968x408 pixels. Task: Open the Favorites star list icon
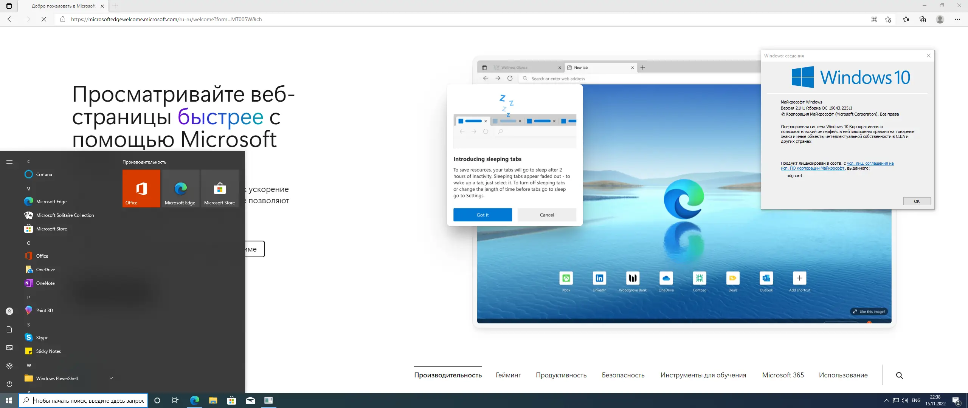tap(906, 19)
